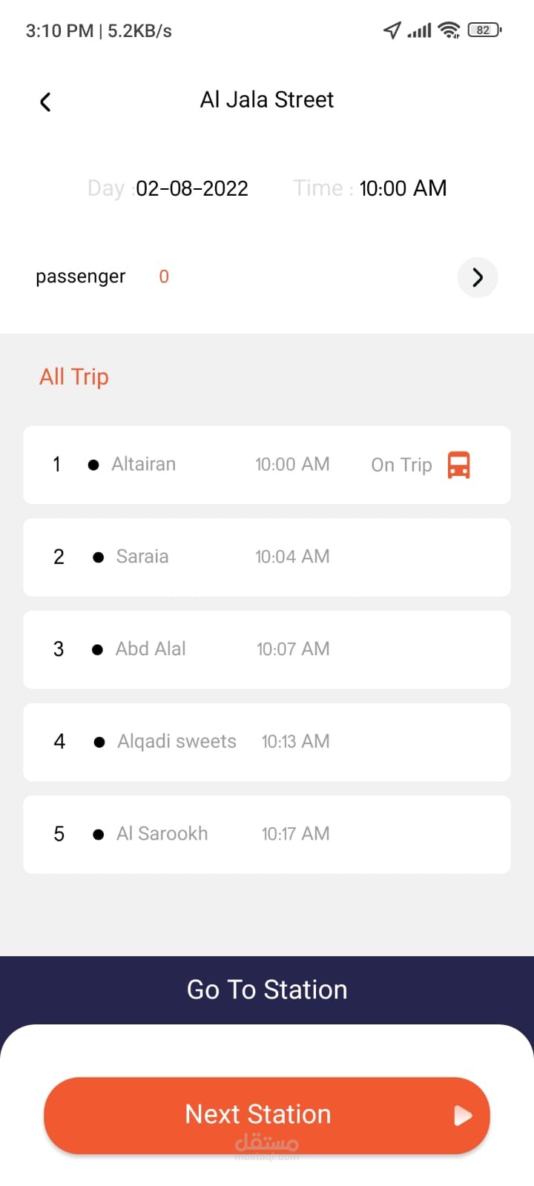
Task: Tap the orange bus icon
Action: [458, 465]
